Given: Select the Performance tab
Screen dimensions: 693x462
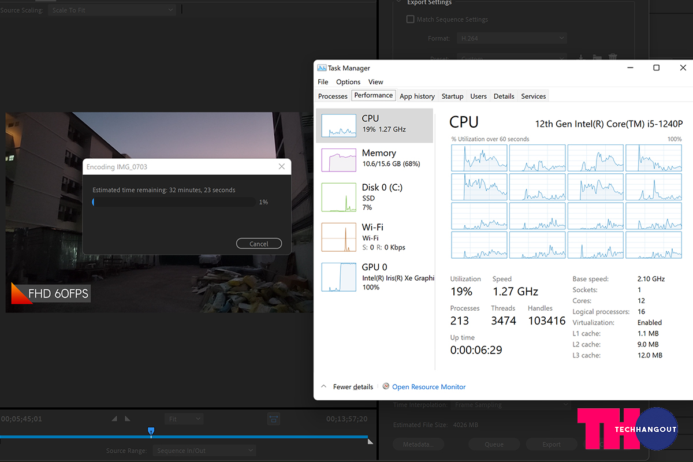Looking at the screenshot, I should pos(374,95).
